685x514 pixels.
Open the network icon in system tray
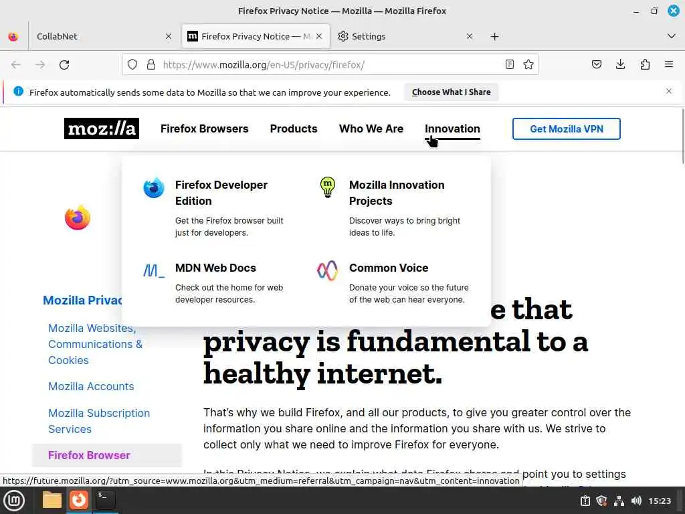619,501
